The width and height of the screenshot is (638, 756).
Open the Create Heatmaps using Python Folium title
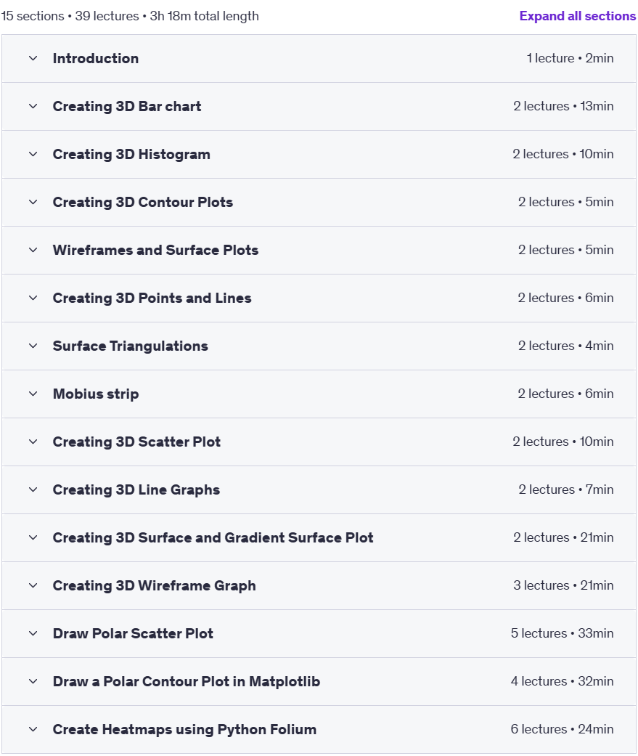(184, 729)
